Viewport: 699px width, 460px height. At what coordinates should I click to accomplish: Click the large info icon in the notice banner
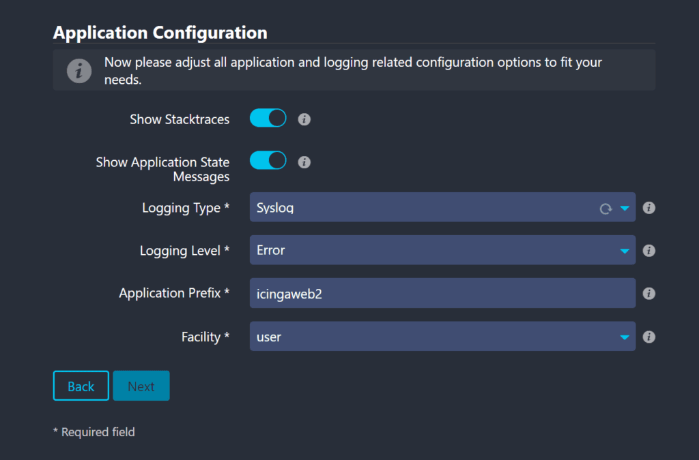pyautogui.click(x=79, y=70)
